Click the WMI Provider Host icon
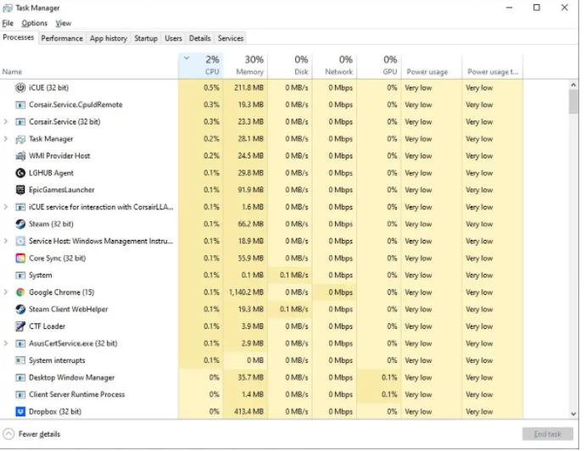This screenshot has height=451, width=586. 20,156
